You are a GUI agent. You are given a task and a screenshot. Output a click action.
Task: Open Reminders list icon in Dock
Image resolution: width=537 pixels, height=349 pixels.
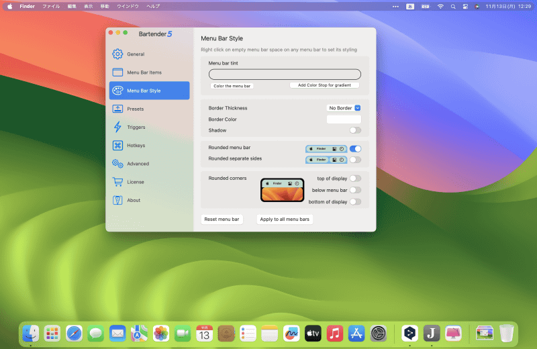tap(248, 334)
